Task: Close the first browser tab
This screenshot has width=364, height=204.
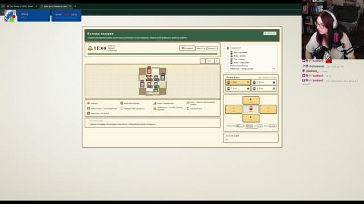Action: click(x=36, y=6)
